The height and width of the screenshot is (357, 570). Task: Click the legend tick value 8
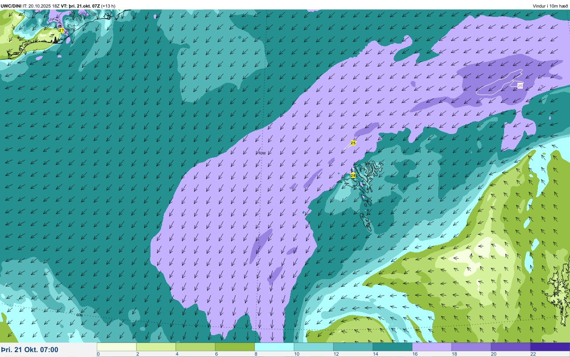[x=256, y=354]
